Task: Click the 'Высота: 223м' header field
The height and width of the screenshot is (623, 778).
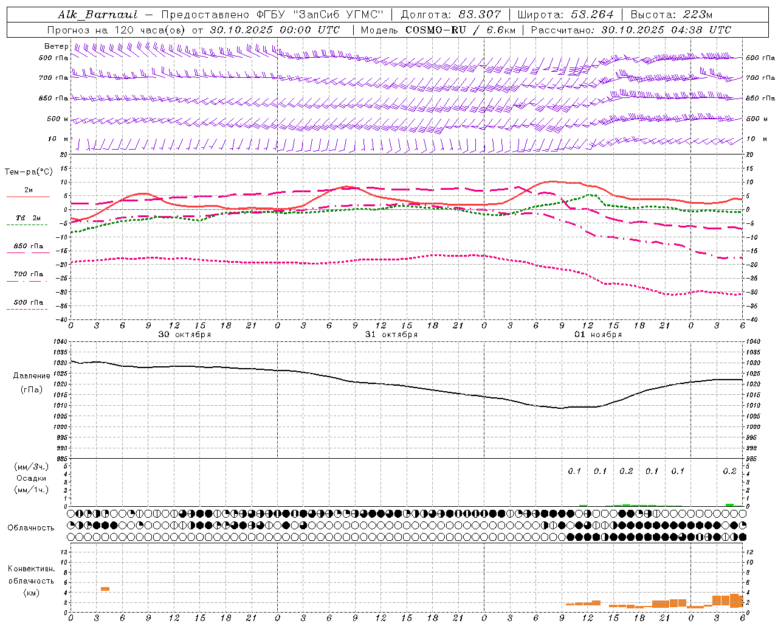Action: point(671,15)
